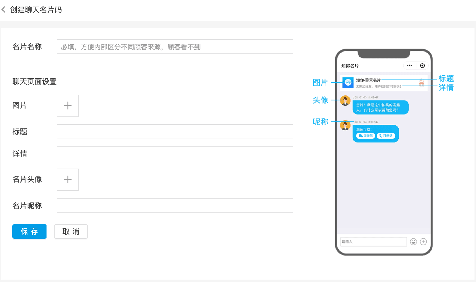The width and height of the screenshot is (476, 282).
Task: Add image with 图片 plus box
Action: tap(68, 106)
